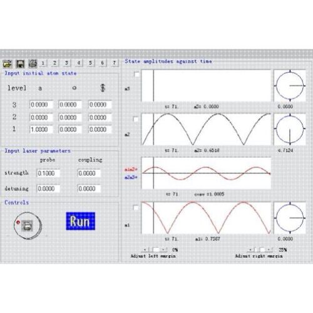Screen dimensions: 313x313
Task: Click the circular print dial in Controls
Action: click(x=28, y=225)
